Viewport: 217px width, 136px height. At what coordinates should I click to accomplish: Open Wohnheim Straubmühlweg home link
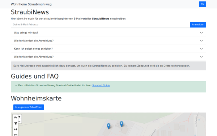click(x=31, y=4)
